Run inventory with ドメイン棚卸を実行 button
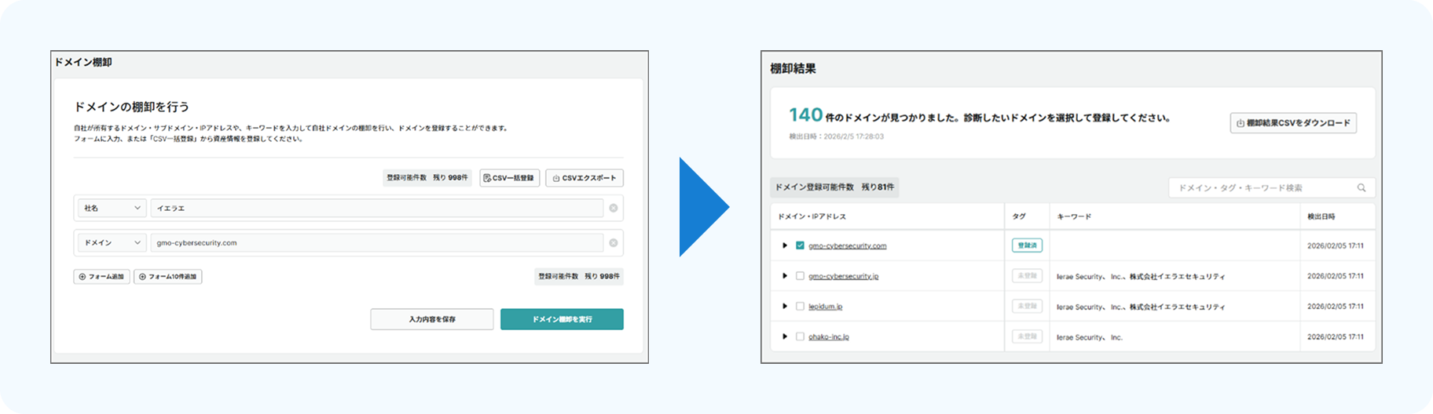Screen dimensions: 1433x414 [x=562, y=319]
